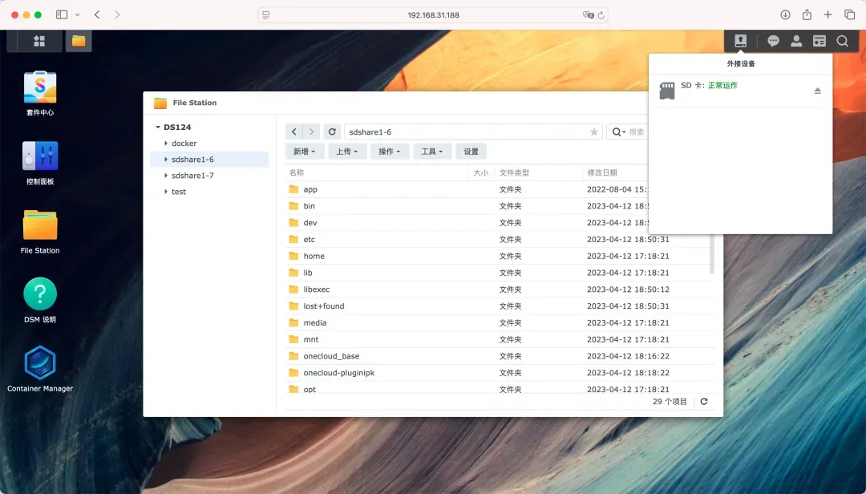Viewport: 866px width, 494px height.
Task: Open user options person icon
Action: (796, 41)
